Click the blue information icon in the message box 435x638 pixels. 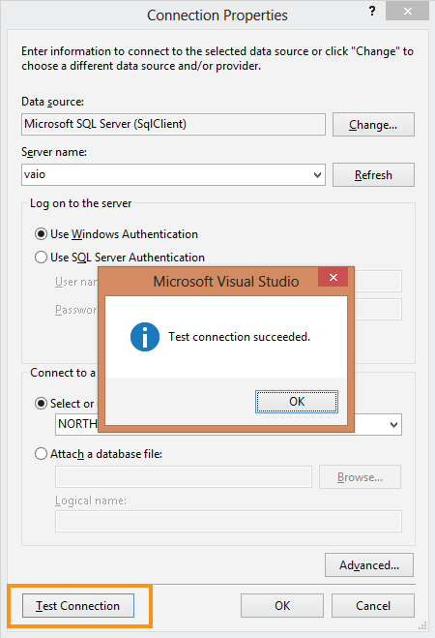pyautogui.click(x=145, y=337)
